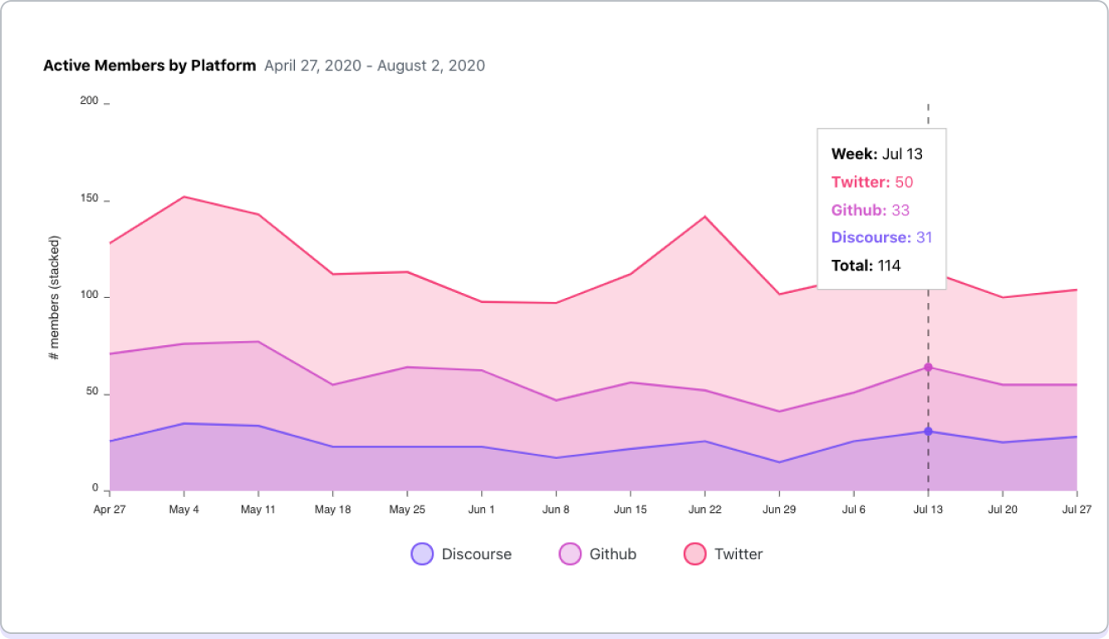Click Discourse: 31 in the tooltip
Viewport: 1109px width, 639px height.
881,237
